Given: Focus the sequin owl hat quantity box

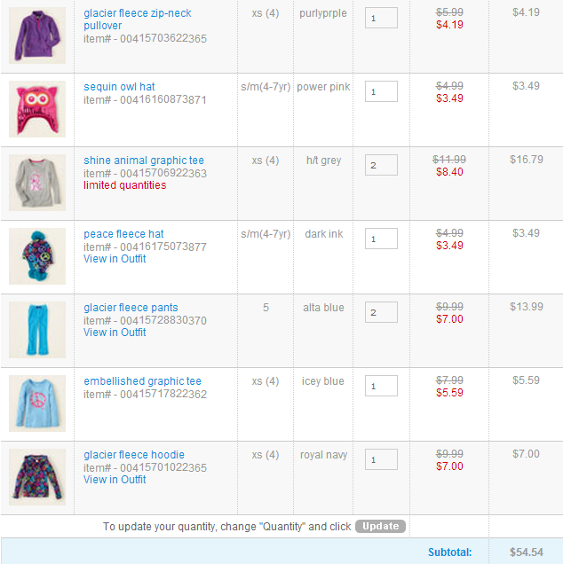Looking at the screenshot, I should (x=381, y=91).
